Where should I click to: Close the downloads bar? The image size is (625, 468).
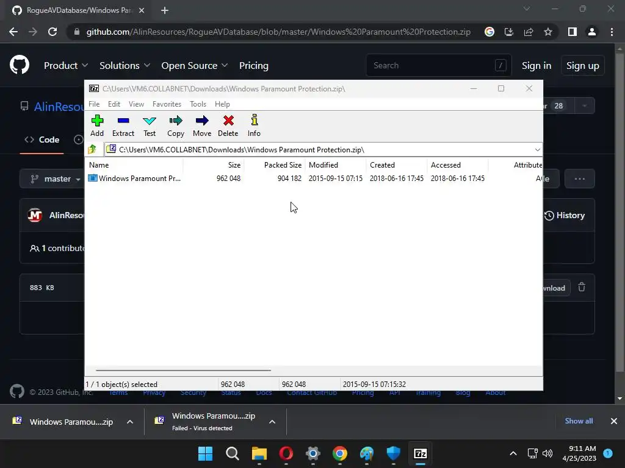coord(614,421)
